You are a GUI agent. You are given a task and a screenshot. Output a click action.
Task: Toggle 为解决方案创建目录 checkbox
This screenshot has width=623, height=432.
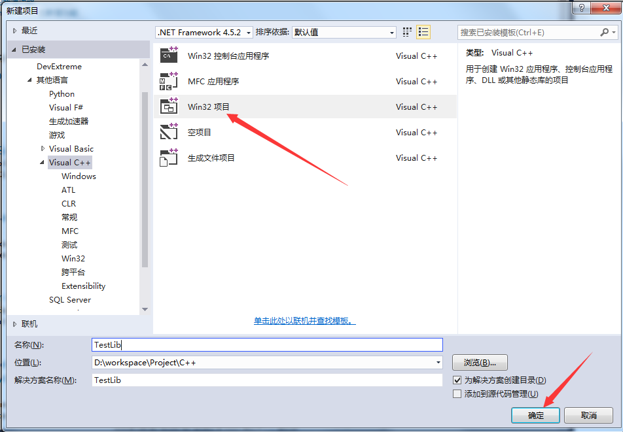pos(457,380)
